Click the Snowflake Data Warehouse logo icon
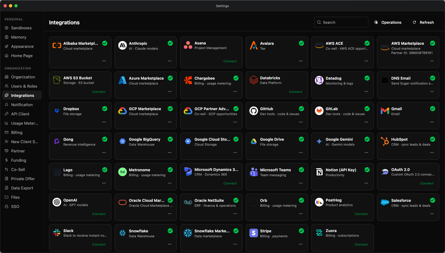 pos(122,233)
